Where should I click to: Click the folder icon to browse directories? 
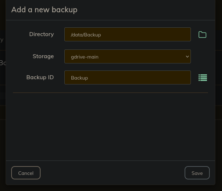click(x=202, y=34)
